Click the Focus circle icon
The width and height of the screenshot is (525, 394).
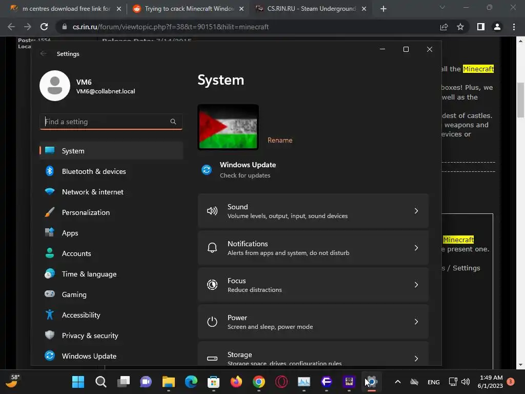click(212, 285)
